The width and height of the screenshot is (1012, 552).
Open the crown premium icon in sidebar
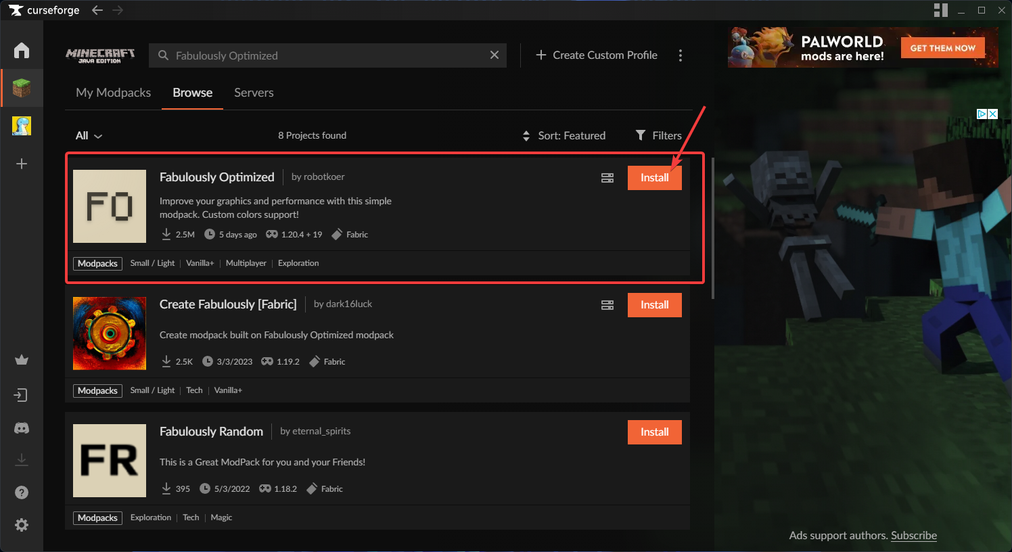coord(22,360)
